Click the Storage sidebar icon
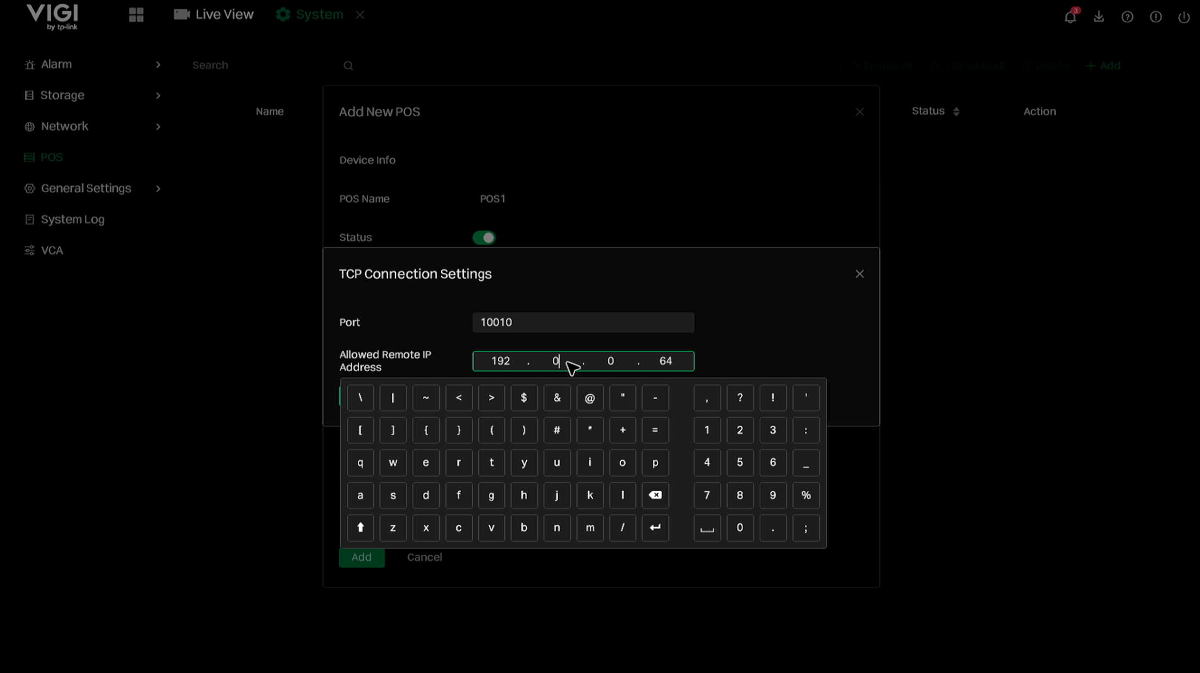 (29, 96)
